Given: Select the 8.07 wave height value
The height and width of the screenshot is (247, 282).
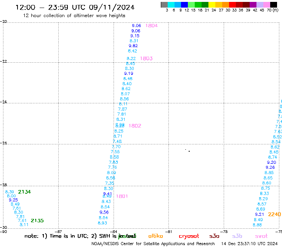Looking at the screenshot, I should point(125,94).
